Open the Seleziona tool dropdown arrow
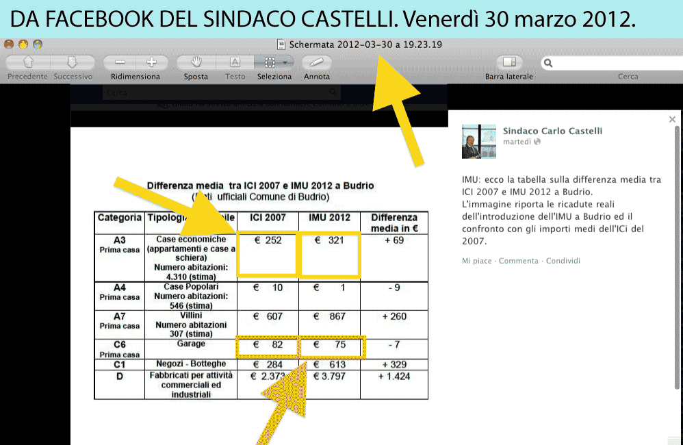 pos(285,62)
